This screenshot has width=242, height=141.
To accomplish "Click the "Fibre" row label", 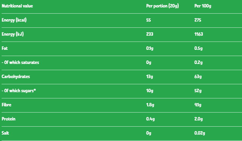I will pos(6,105).
